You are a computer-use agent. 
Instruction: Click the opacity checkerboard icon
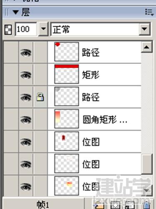(8, 30)
